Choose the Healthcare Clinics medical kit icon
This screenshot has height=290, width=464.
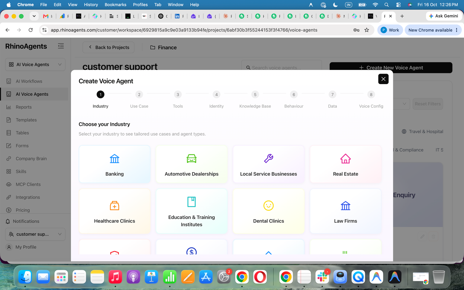(x=115, y=206)
